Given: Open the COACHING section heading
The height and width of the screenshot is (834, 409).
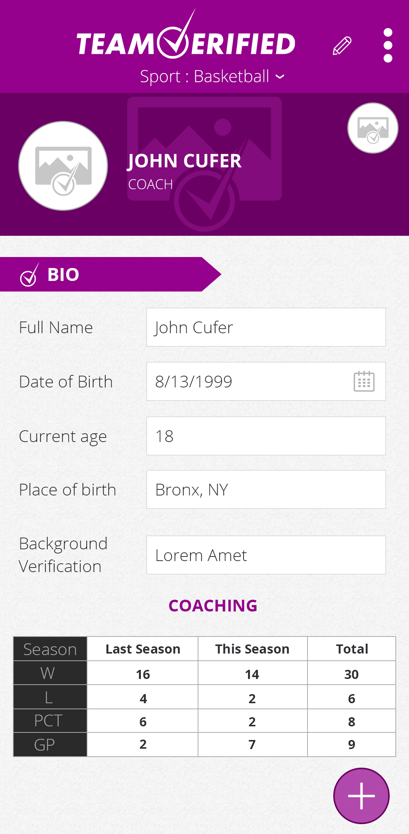Looking at the screenshot, I should 213,606.
